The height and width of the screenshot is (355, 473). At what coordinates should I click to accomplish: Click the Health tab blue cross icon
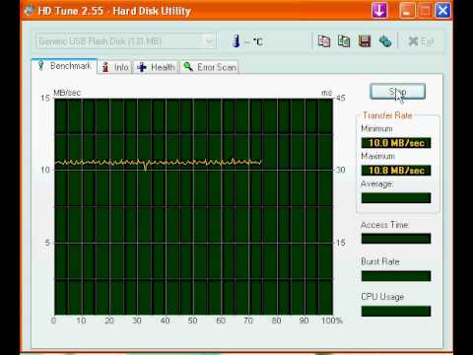point(142,67)
